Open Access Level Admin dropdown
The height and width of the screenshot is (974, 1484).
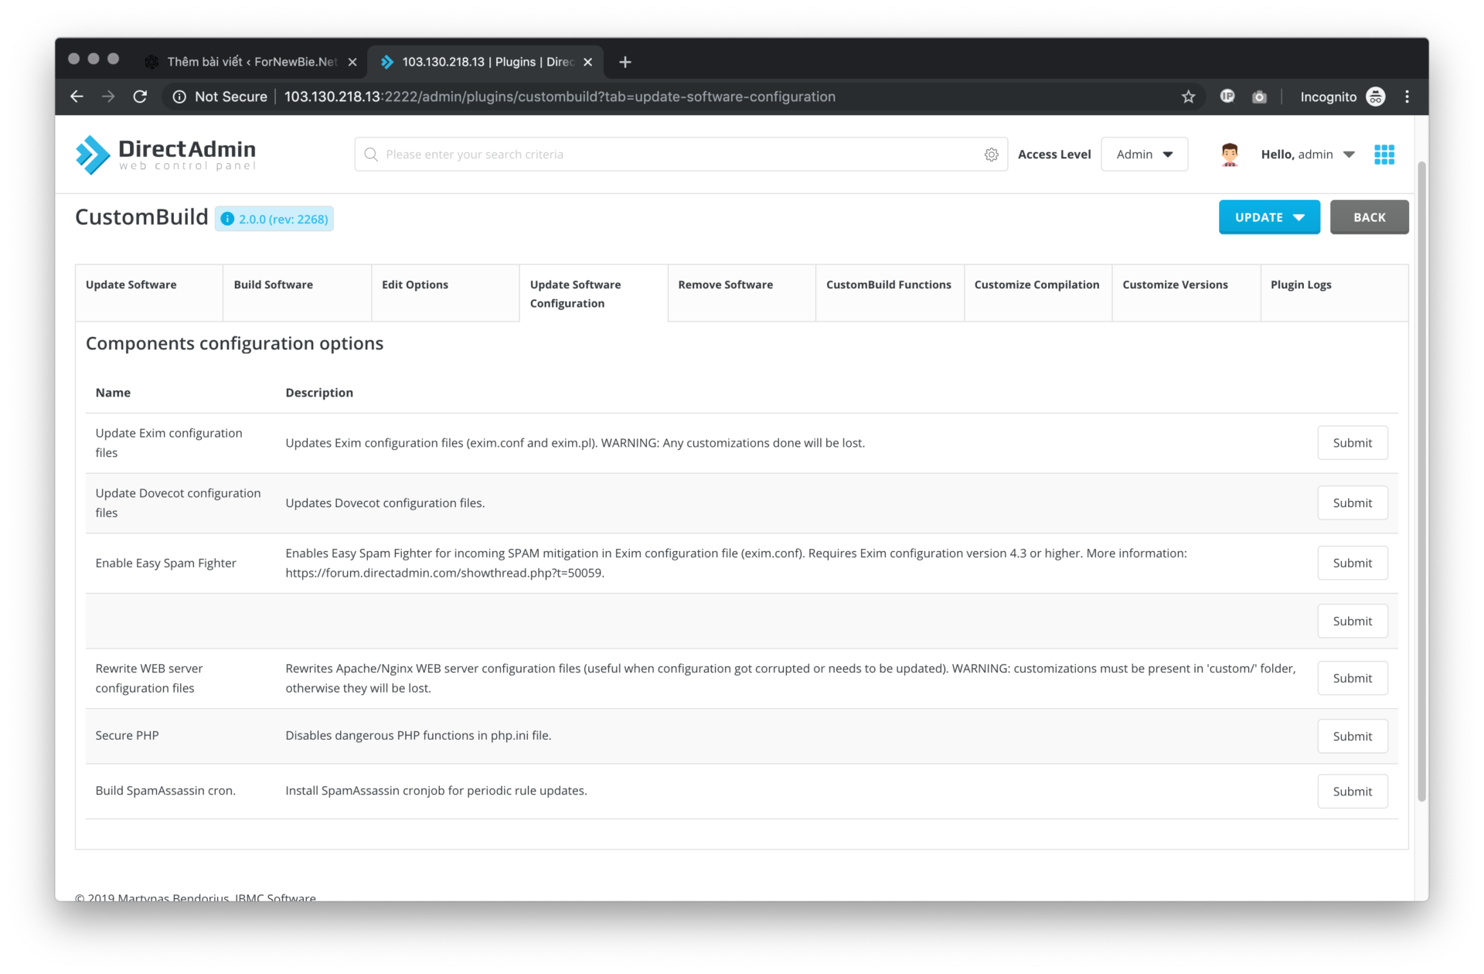[1144, 155]
